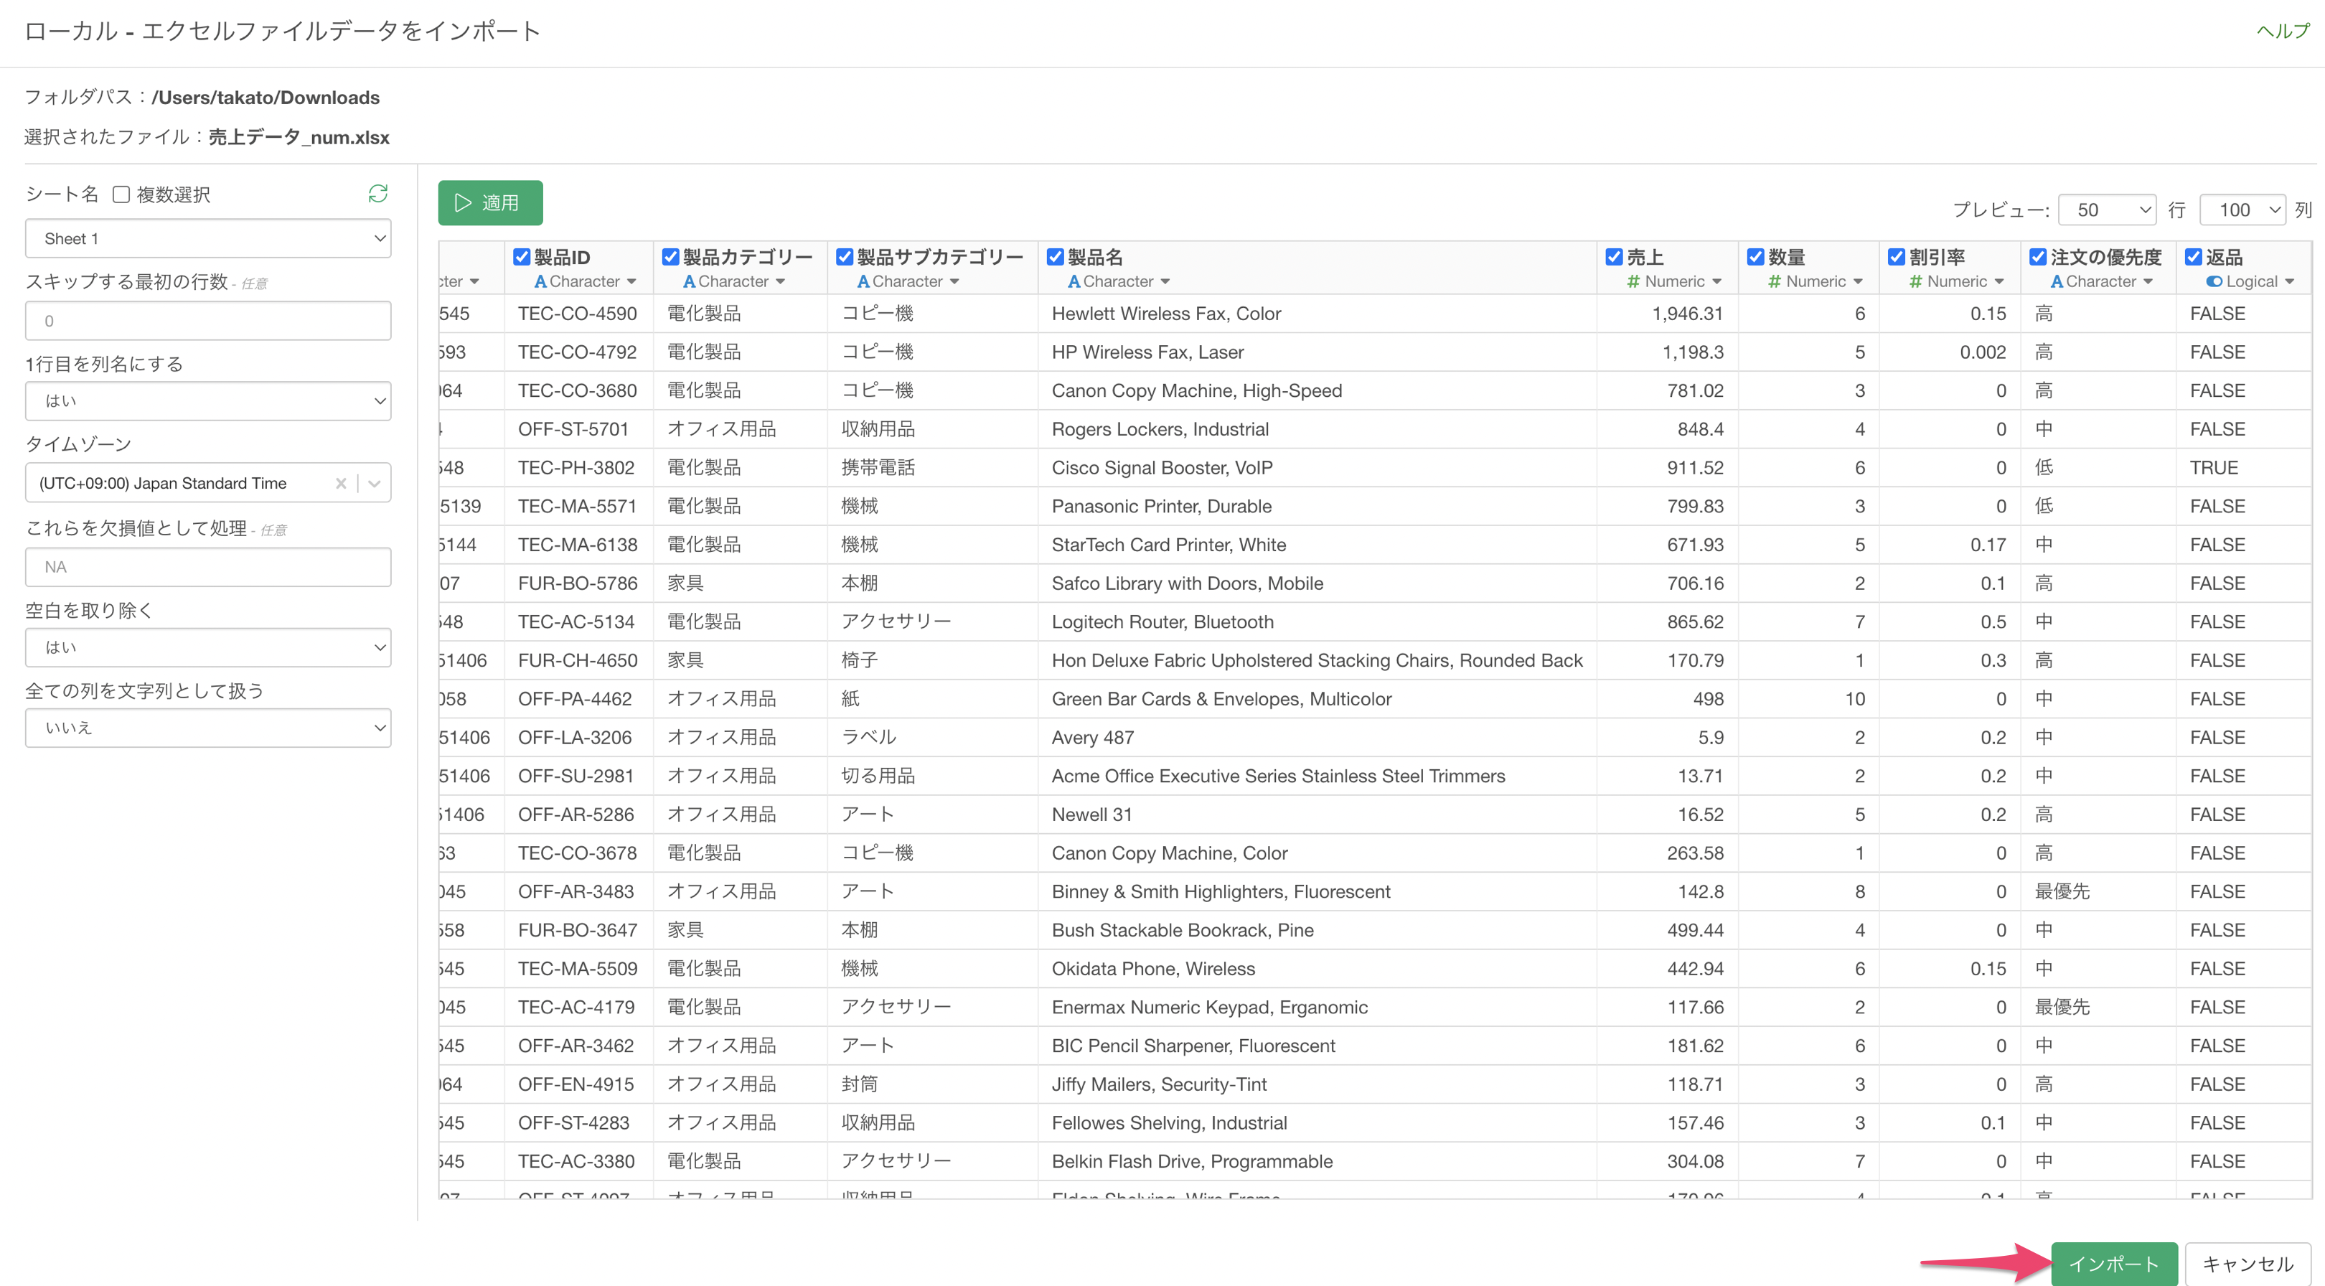Uncheck the 製品カテゴリー column checkbox

click(x=671, y=257)
